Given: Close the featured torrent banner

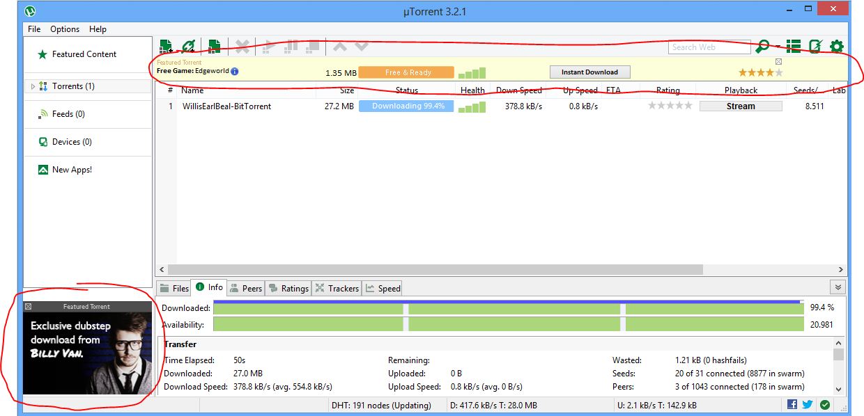Looking at the screenshot, I should [x=778, y=62].
